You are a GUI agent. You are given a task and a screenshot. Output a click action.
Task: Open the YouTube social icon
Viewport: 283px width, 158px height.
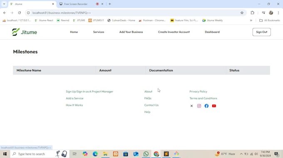pos(214,106)
